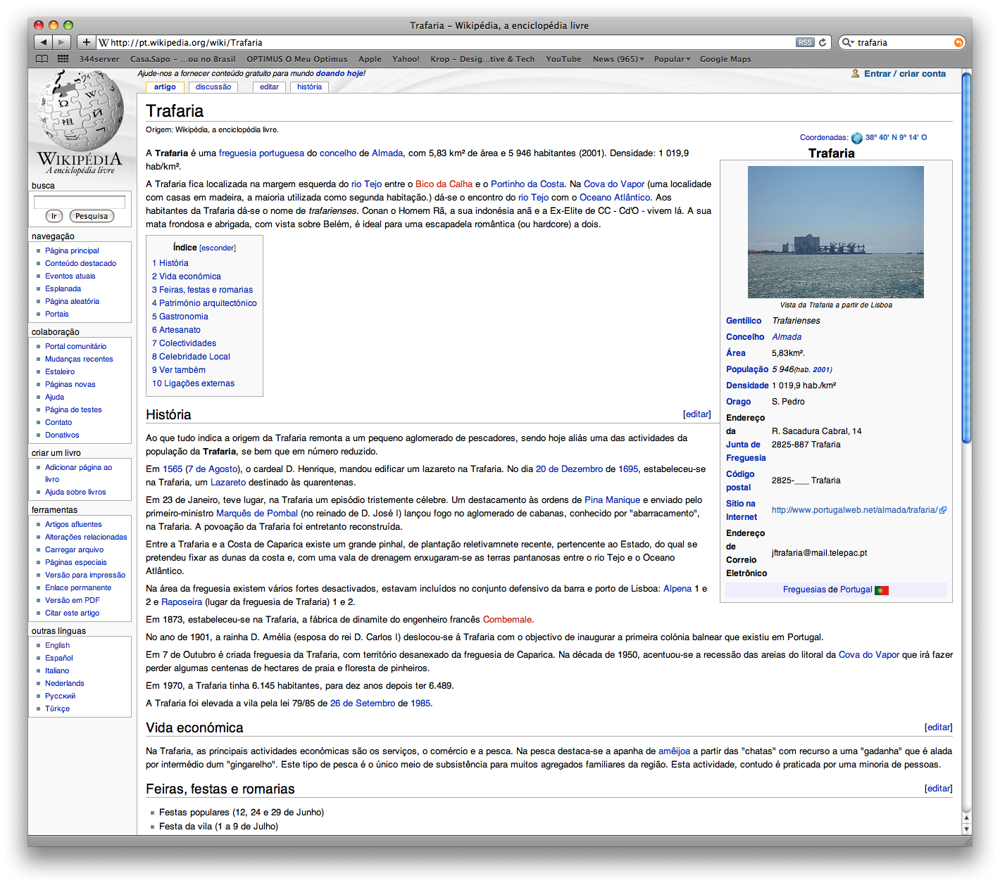Open the Mudanças recentes link
This screenshot has height=885, width=1000.
coord(79,359)
